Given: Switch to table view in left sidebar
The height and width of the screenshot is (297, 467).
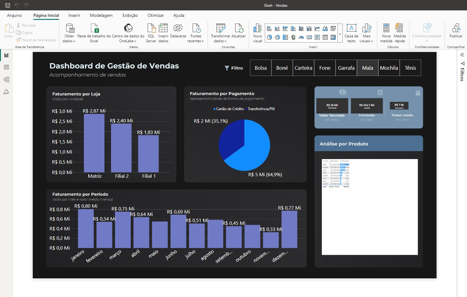Looking at the screenshot, I should coord(6,67).
